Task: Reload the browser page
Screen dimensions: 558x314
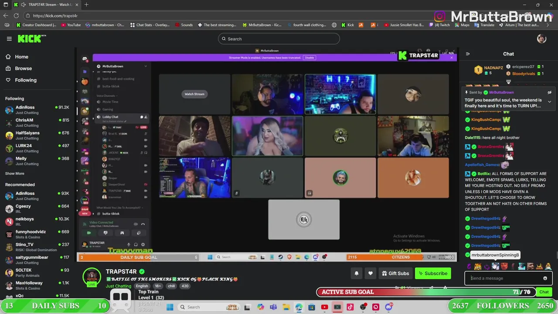Action: pyautogui.click(x=16, y=16)
